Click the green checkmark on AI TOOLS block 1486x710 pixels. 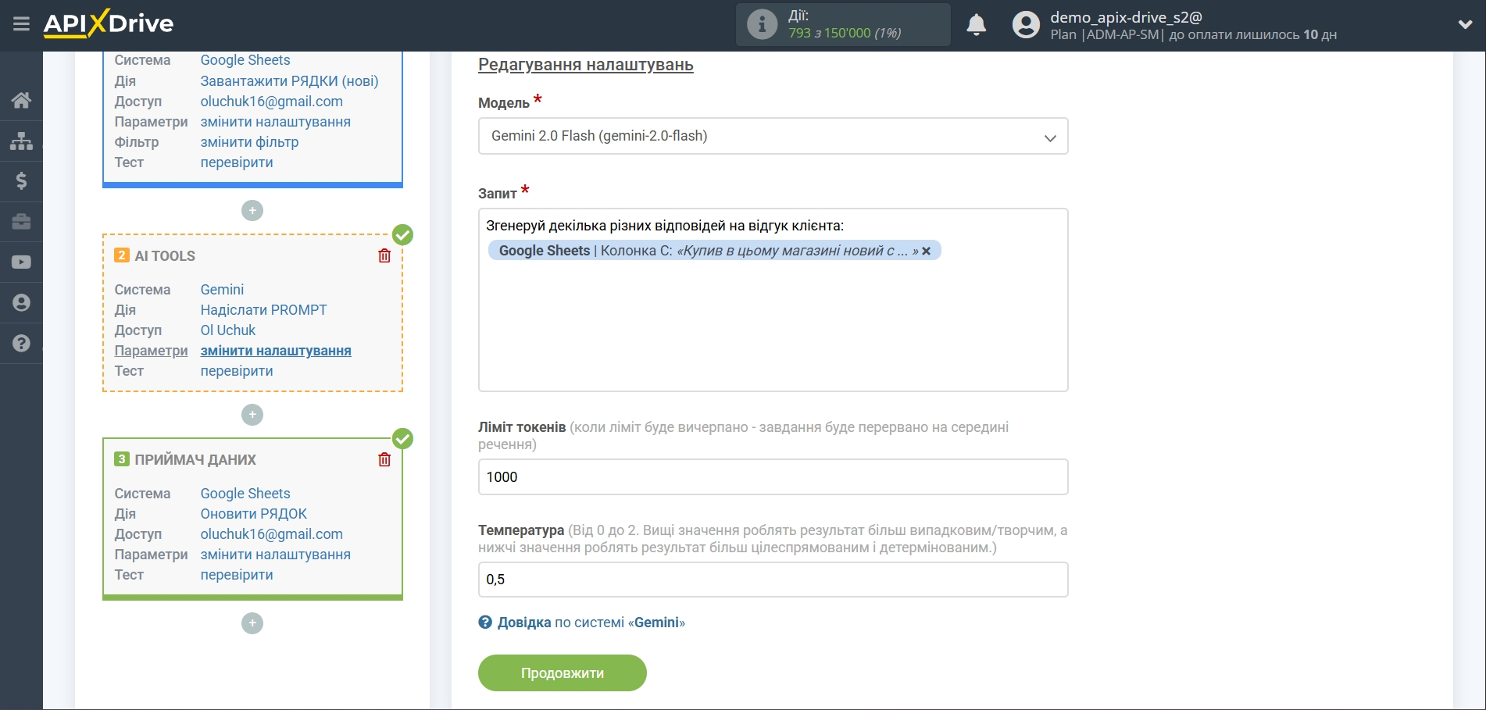tap(402, 234)
